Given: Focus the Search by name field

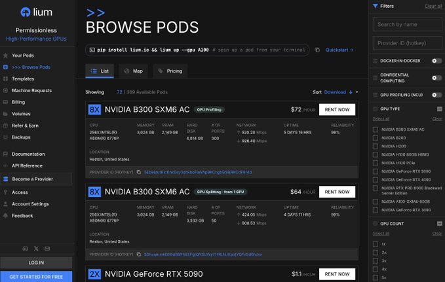Looking at the screenshot, I should pyautogui.click(x=407, y=24).
